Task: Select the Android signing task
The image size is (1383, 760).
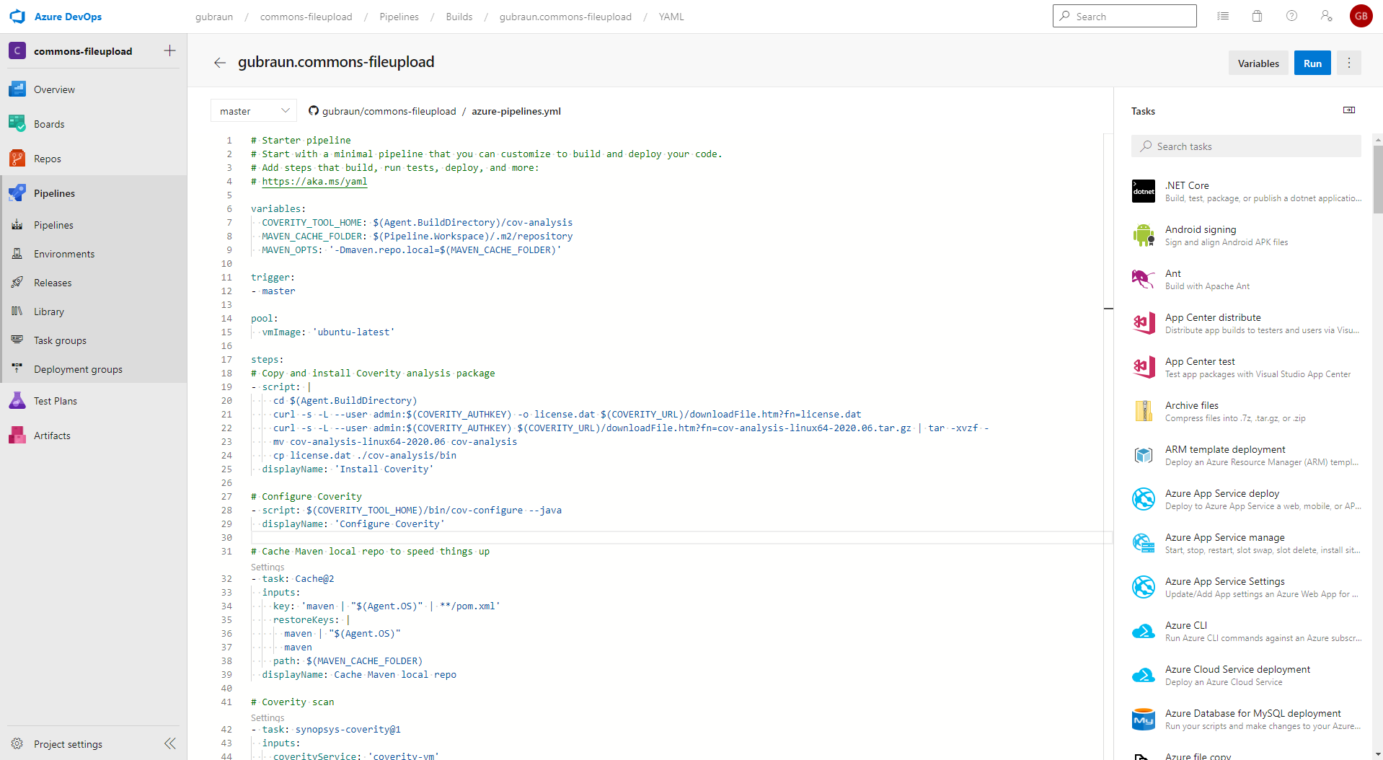Action: (x=1246, y=235)
